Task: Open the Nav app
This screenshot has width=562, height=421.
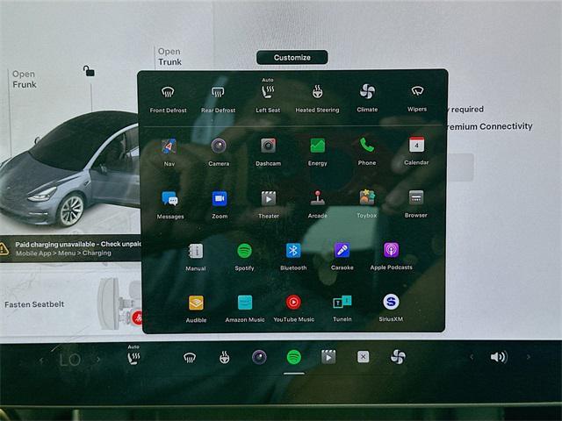Action: [x=169, y=152]
